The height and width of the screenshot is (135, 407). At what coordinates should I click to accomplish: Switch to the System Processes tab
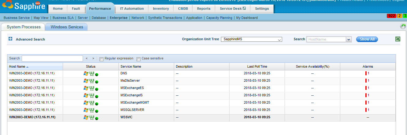pos(24,27)
